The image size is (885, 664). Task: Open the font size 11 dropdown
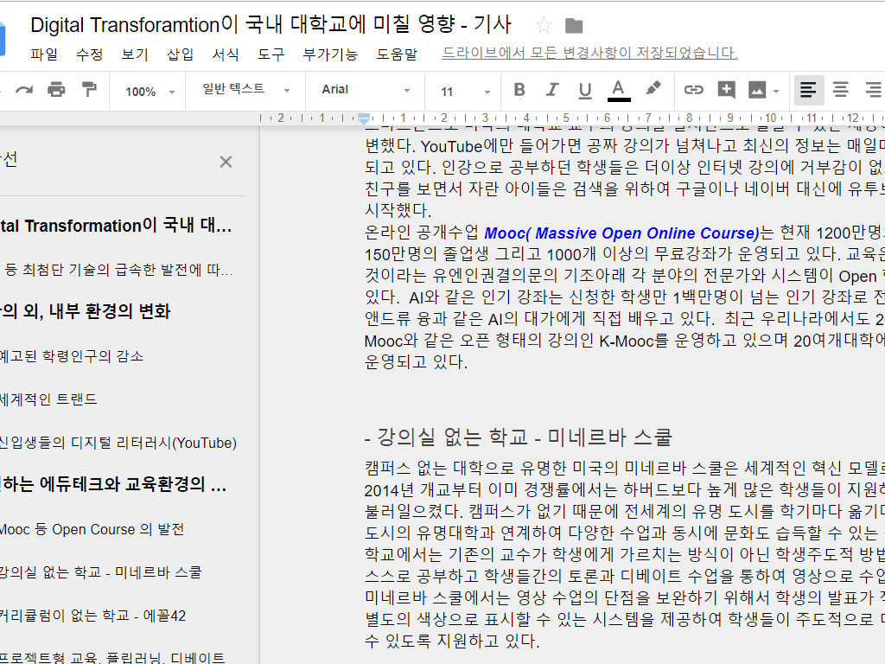[465, 92]
